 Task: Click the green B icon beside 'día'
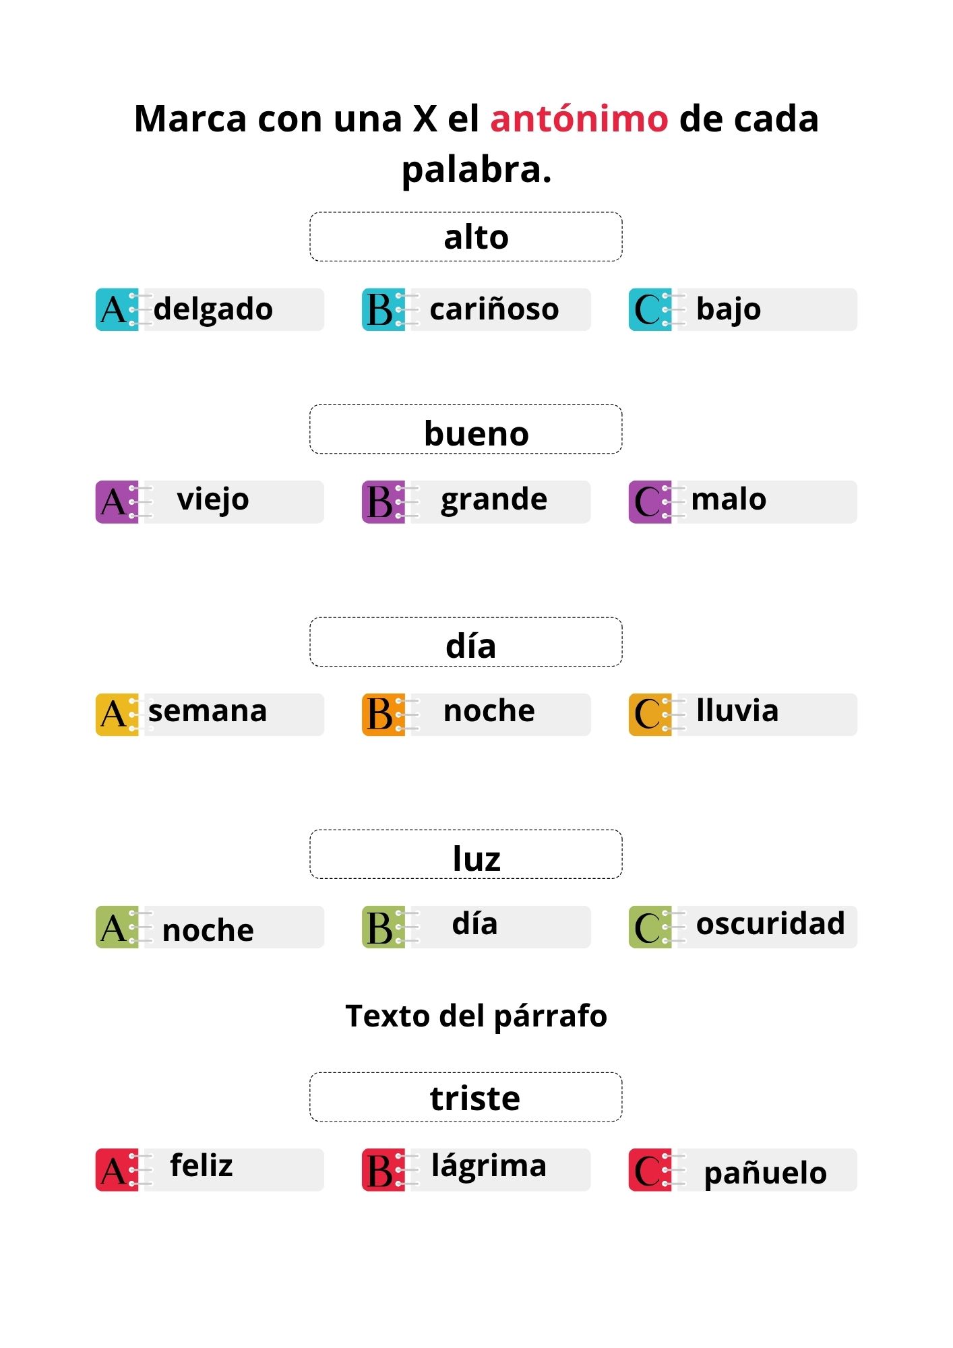(382, 927)
